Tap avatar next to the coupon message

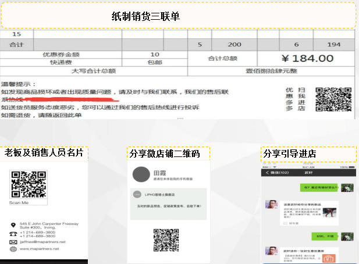(272, 251)
